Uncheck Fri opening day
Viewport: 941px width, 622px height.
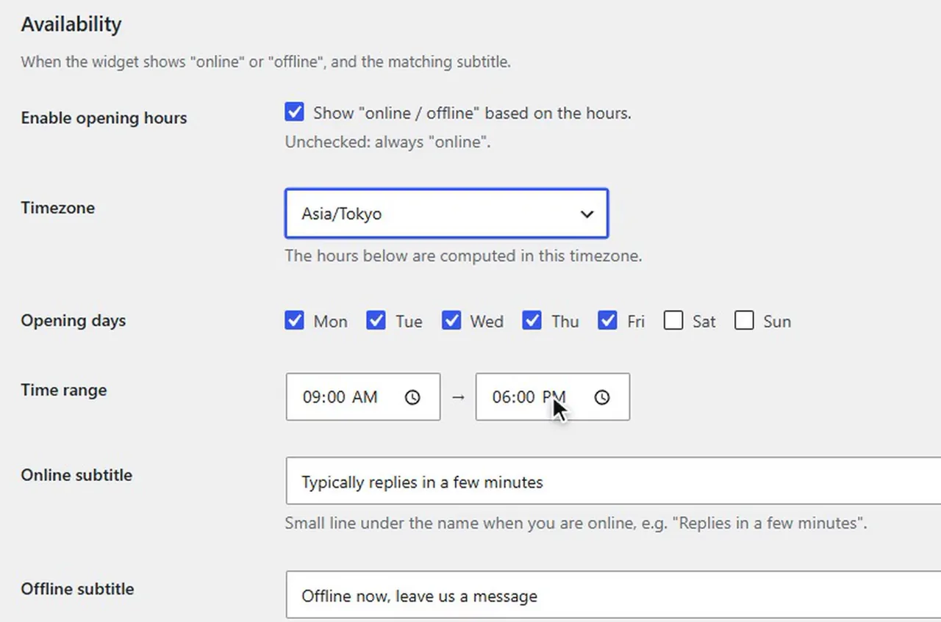pyautogui.click(x=607, y=321)
